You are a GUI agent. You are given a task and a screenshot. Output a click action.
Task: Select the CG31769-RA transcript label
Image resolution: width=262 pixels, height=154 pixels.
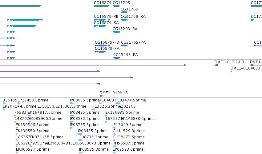coord(133,17)
